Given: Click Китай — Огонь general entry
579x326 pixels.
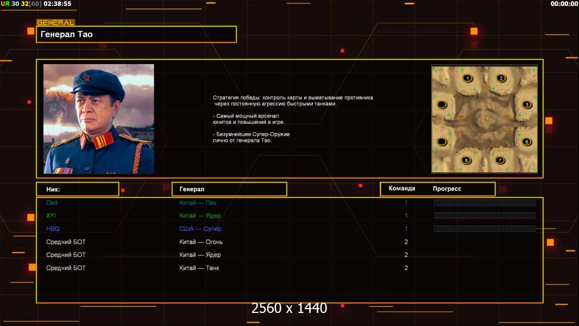Looking at the screenshot, I should click(x=201, y=242).
